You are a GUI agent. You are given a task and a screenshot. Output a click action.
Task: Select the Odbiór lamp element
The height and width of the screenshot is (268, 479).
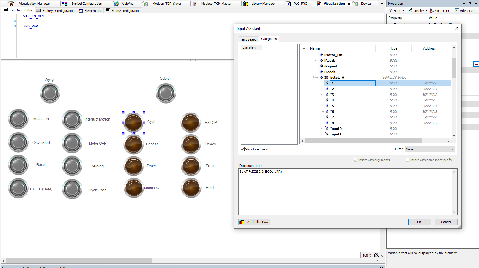pos(166,93)
